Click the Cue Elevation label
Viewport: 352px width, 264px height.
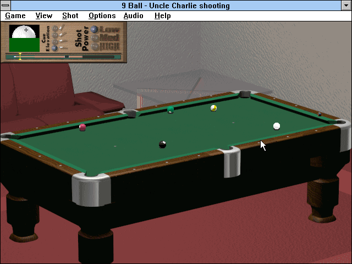pyautogui.click(x=46, y=38)
